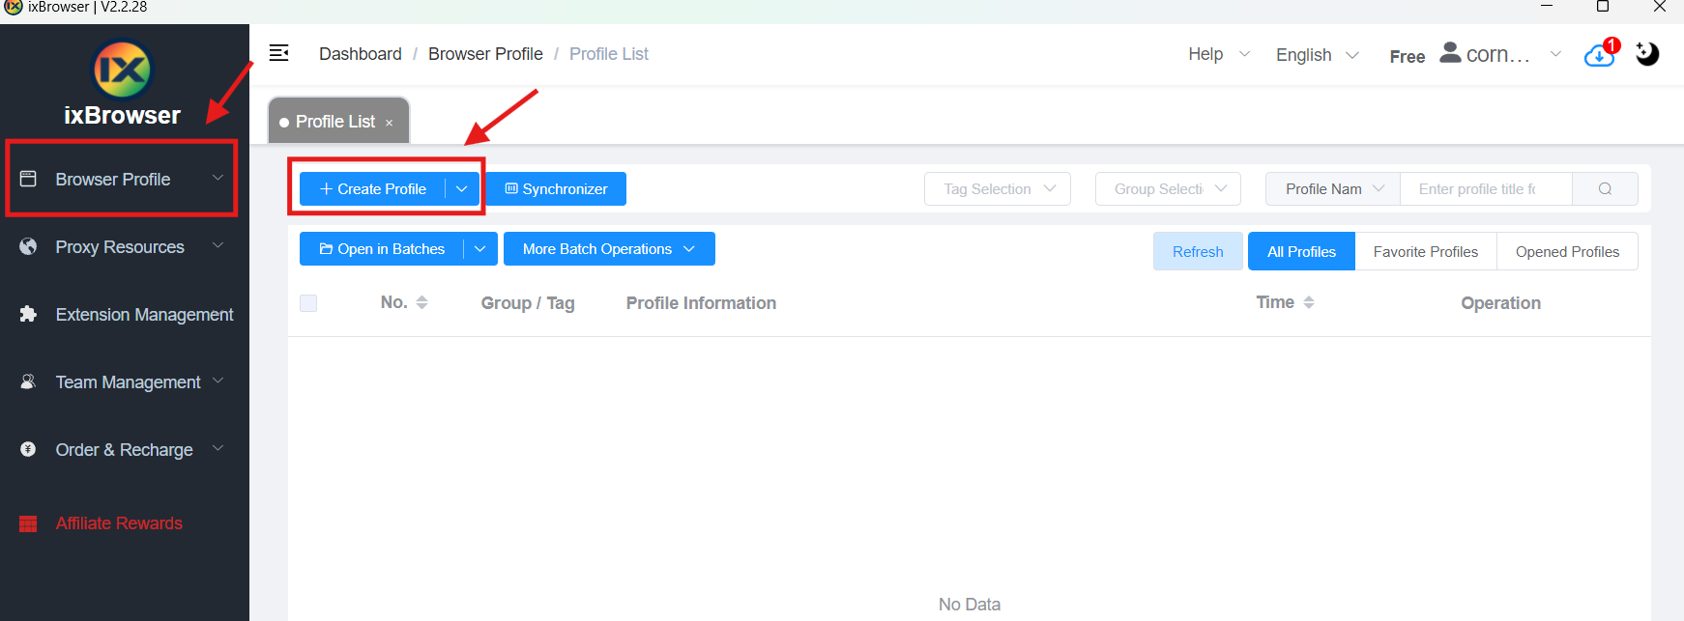Expand the Create Profile dropdown arrow
Screen dimensions: 1684x621
pyautogui.click(x=462, y=189)
